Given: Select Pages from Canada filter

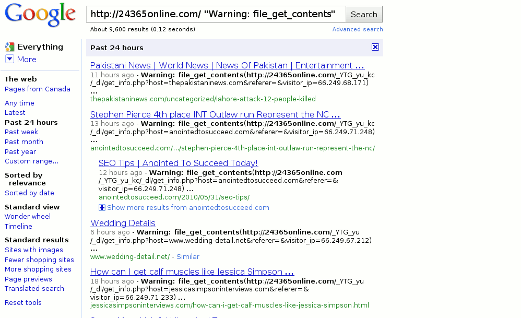Looking at the screenshot, I should (x=38, y=89).
